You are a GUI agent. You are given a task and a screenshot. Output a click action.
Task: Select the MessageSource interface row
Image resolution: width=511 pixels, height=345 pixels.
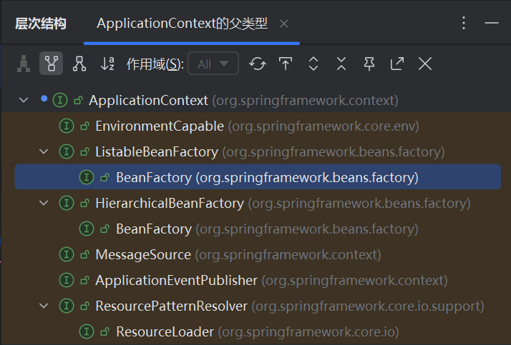pos(258,254)
